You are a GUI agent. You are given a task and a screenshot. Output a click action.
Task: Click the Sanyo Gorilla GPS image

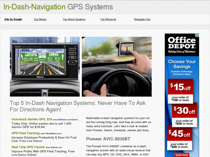[x=45, y=67]
